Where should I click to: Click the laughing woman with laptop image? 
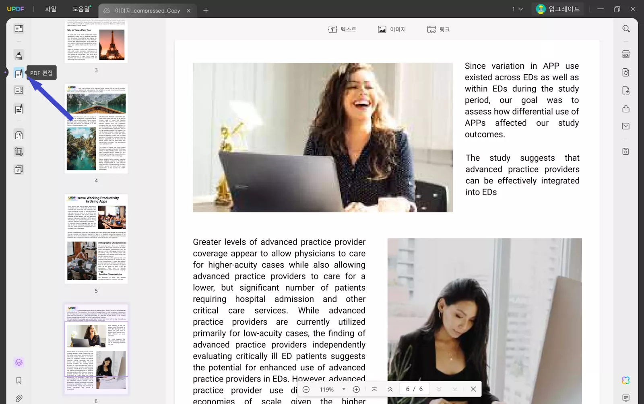(x=322, y=137)
